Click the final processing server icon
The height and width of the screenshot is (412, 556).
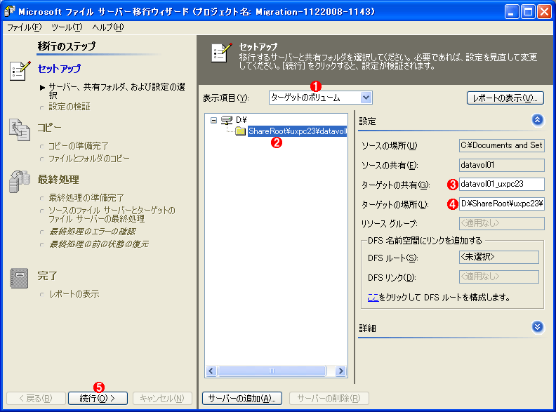point(20,182)
